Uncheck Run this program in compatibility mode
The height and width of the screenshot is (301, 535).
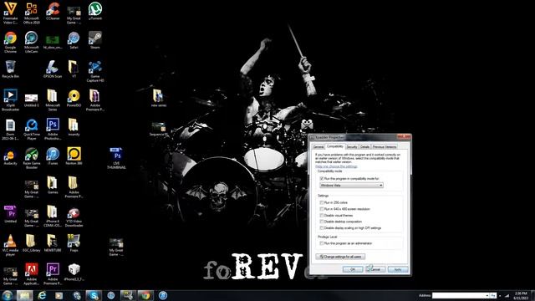[x=321, y=178]
